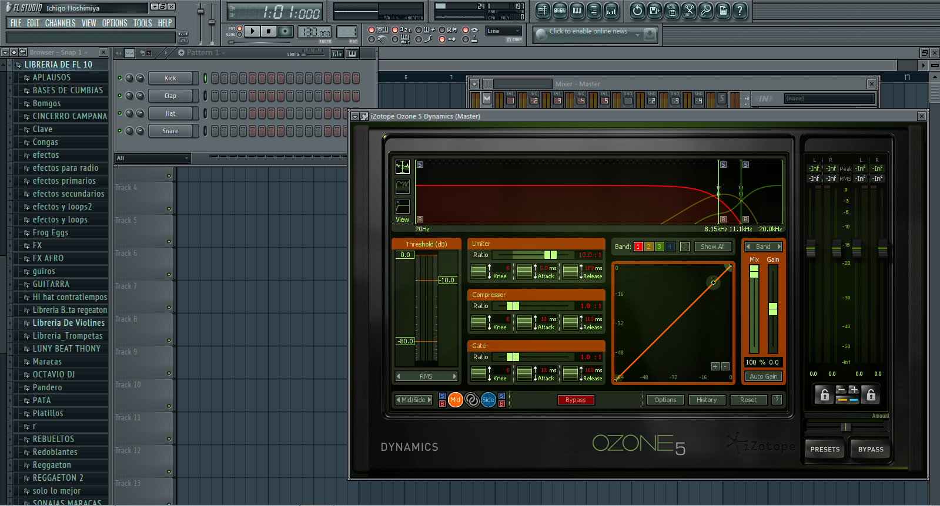
Task: Open the OPTIONS menu
Action: pyautogui.click(x=115, y=23)
